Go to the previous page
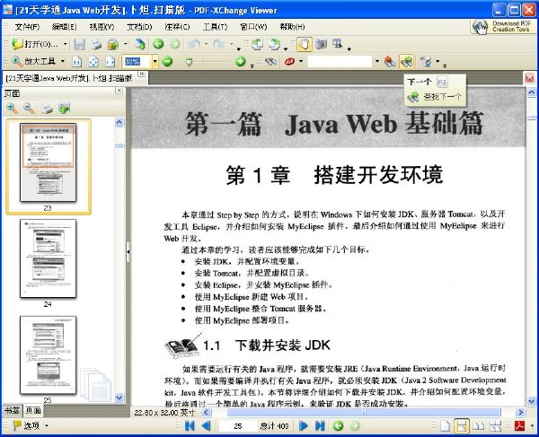 [x=207, y=426]
